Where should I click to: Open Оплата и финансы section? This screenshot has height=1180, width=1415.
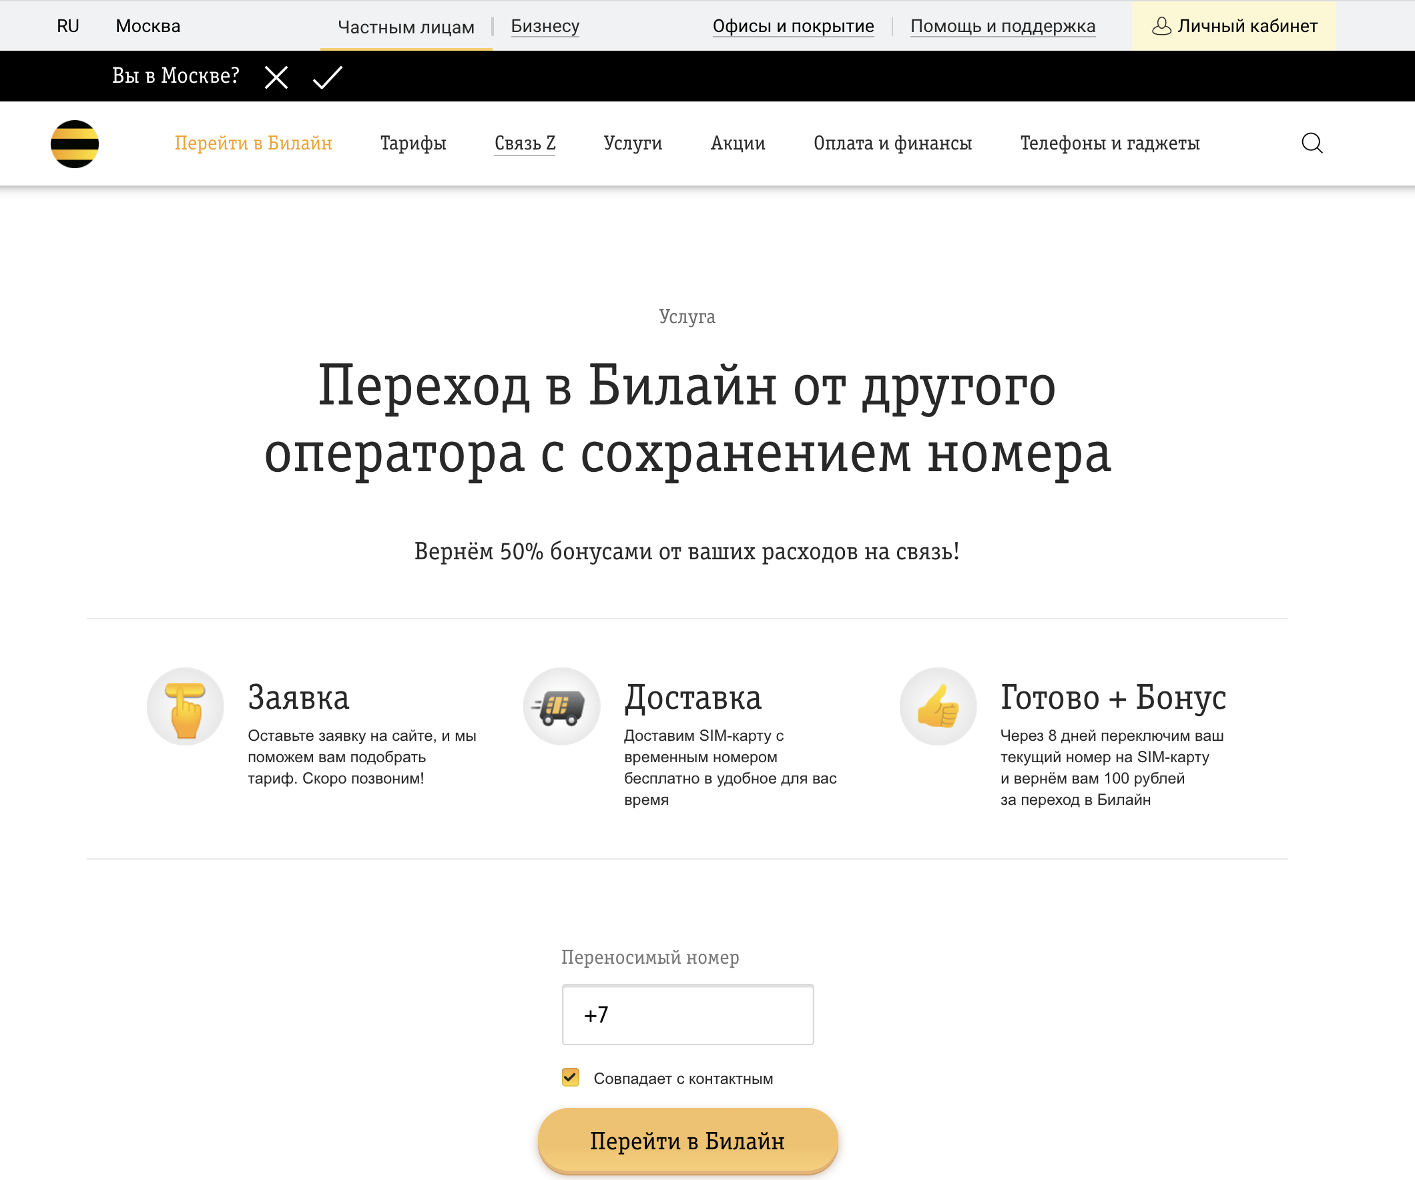click(893, 143)
